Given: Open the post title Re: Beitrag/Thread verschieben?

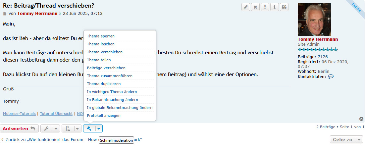Looking at the screenshot, I should (49, 6).
